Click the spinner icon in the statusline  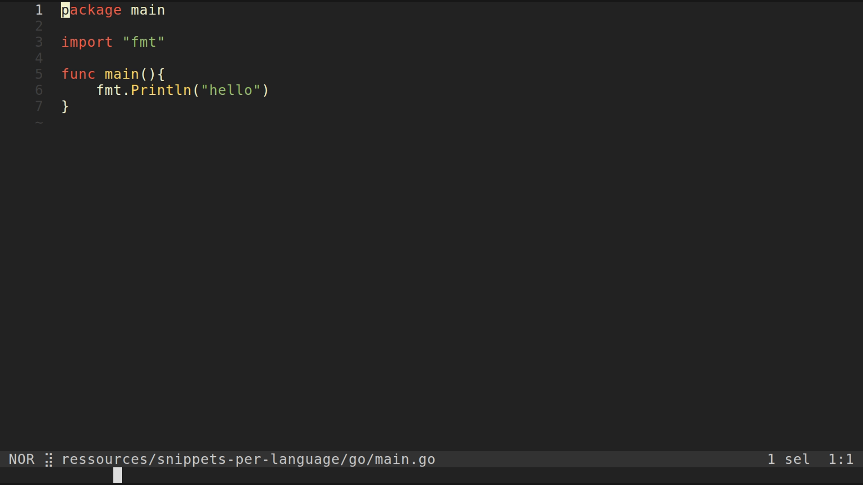[49, 460]
